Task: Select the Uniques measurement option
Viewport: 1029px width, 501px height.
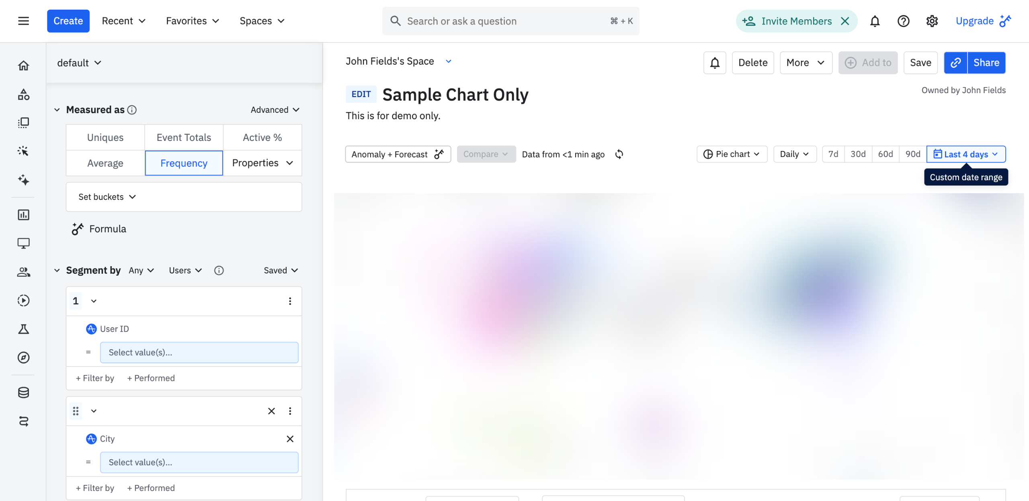Action: coord(105,137)
